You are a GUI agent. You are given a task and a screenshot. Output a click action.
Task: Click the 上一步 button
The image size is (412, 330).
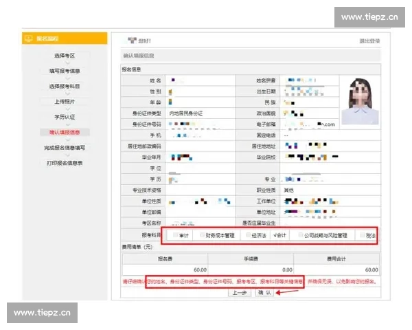(240, 293)
